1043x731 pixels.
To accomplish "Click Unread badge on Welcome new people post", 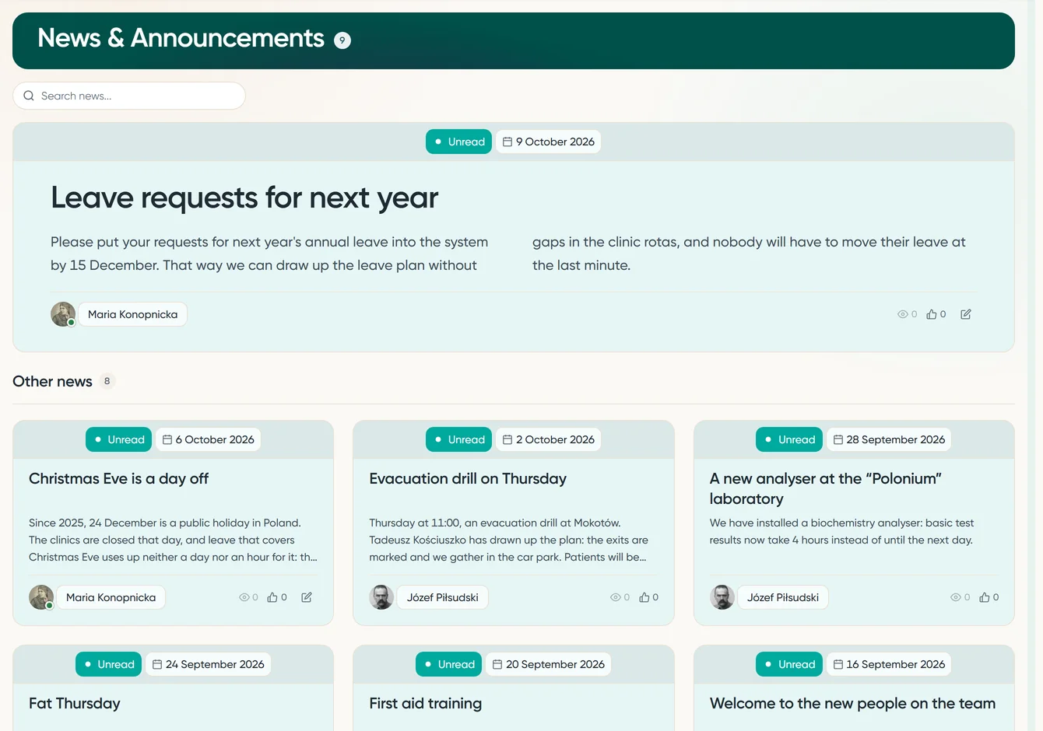I will tap(789, 664).
